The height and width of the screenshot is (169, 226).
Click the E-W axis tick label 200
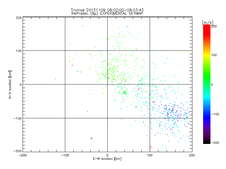(x=192, y=155)
